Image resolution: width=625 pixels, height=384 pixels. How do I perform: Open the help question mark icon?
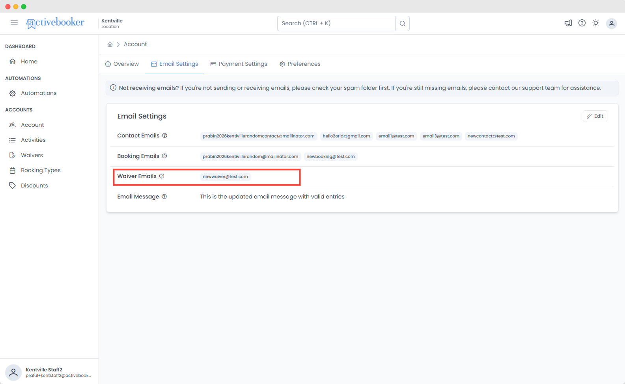coord(582,23)
